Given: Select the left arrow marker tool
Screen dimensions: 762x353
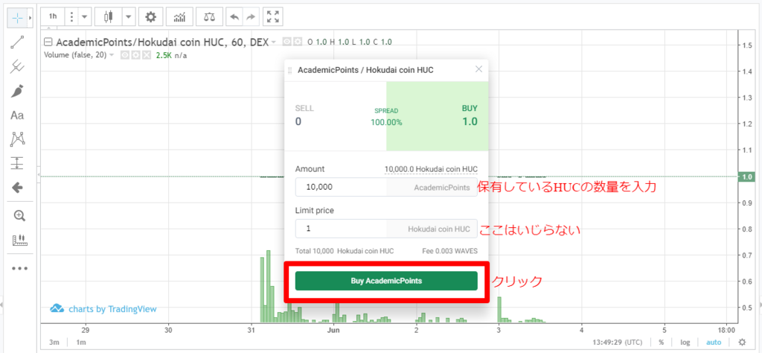Looking at the screenshot, I should click(18, 188).
